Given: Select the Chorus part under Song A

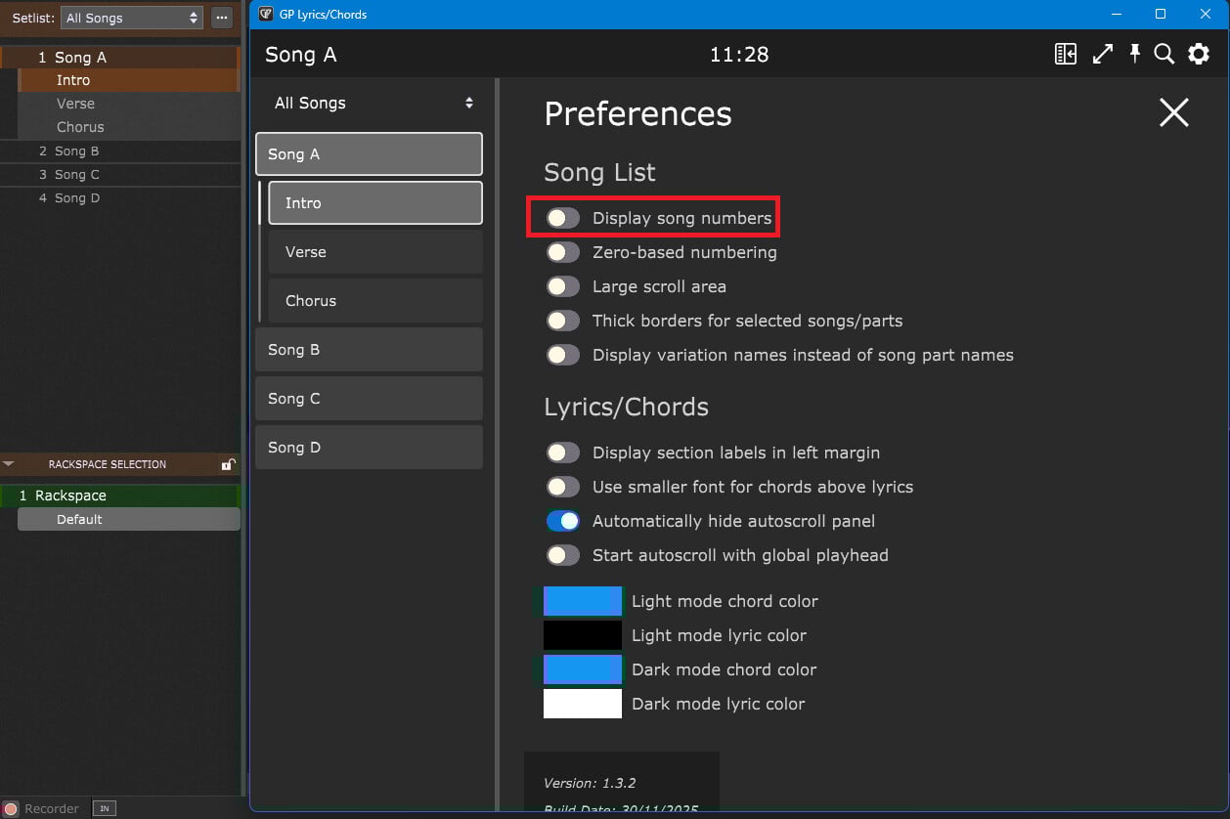Looking at the screenshot, I should 375,301.
